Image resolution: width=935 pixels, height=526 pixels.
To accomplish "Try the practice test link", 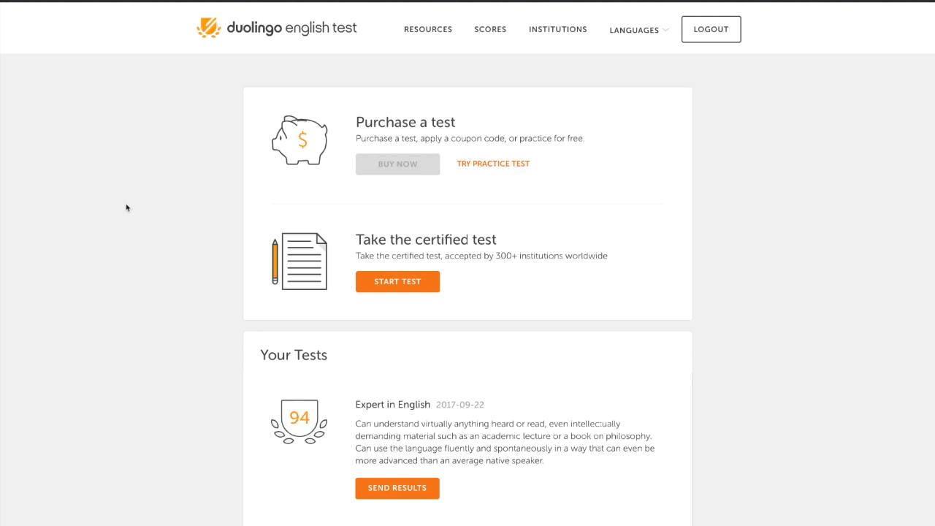I will pyautogui.click(x=493, y=164).
